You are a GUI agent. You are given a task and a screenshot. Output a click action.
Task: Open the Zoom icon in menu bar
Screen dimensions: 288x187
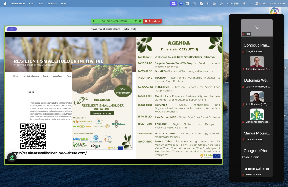coord(181,4)
